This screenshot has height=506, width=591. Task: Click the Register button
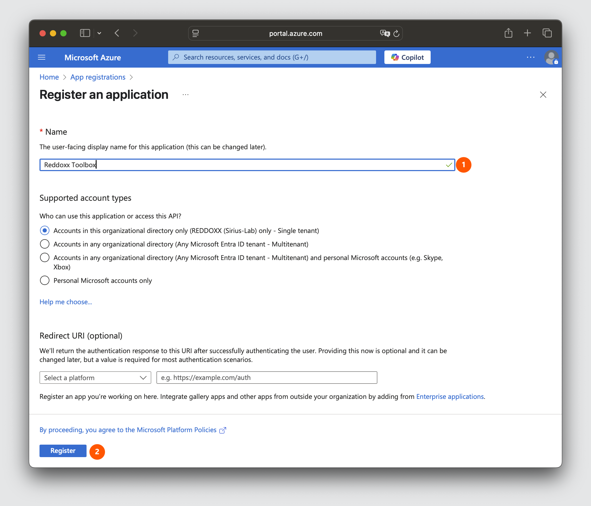63,451
